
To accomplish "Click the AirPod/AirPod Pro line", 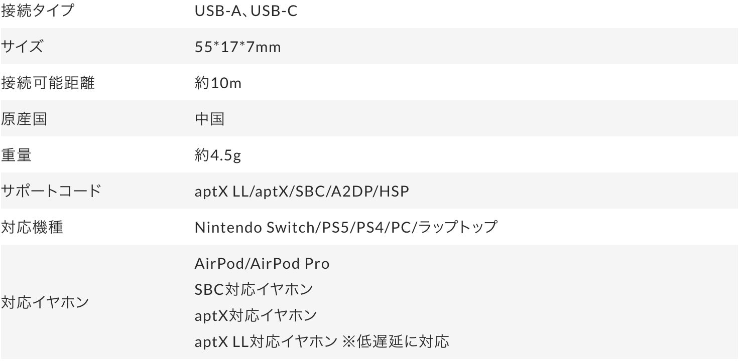I will click(262, 263).
